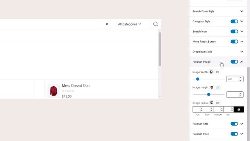This screenshot has width=250, height=141.
Task: Increase Image Width with up arrow
Action: pos(240,78)
